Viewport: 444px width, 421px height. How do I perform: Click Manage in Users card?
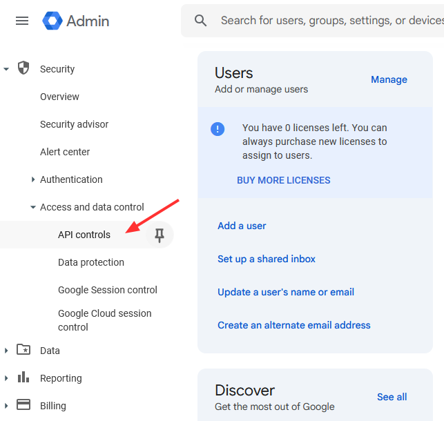pos(389,79)
